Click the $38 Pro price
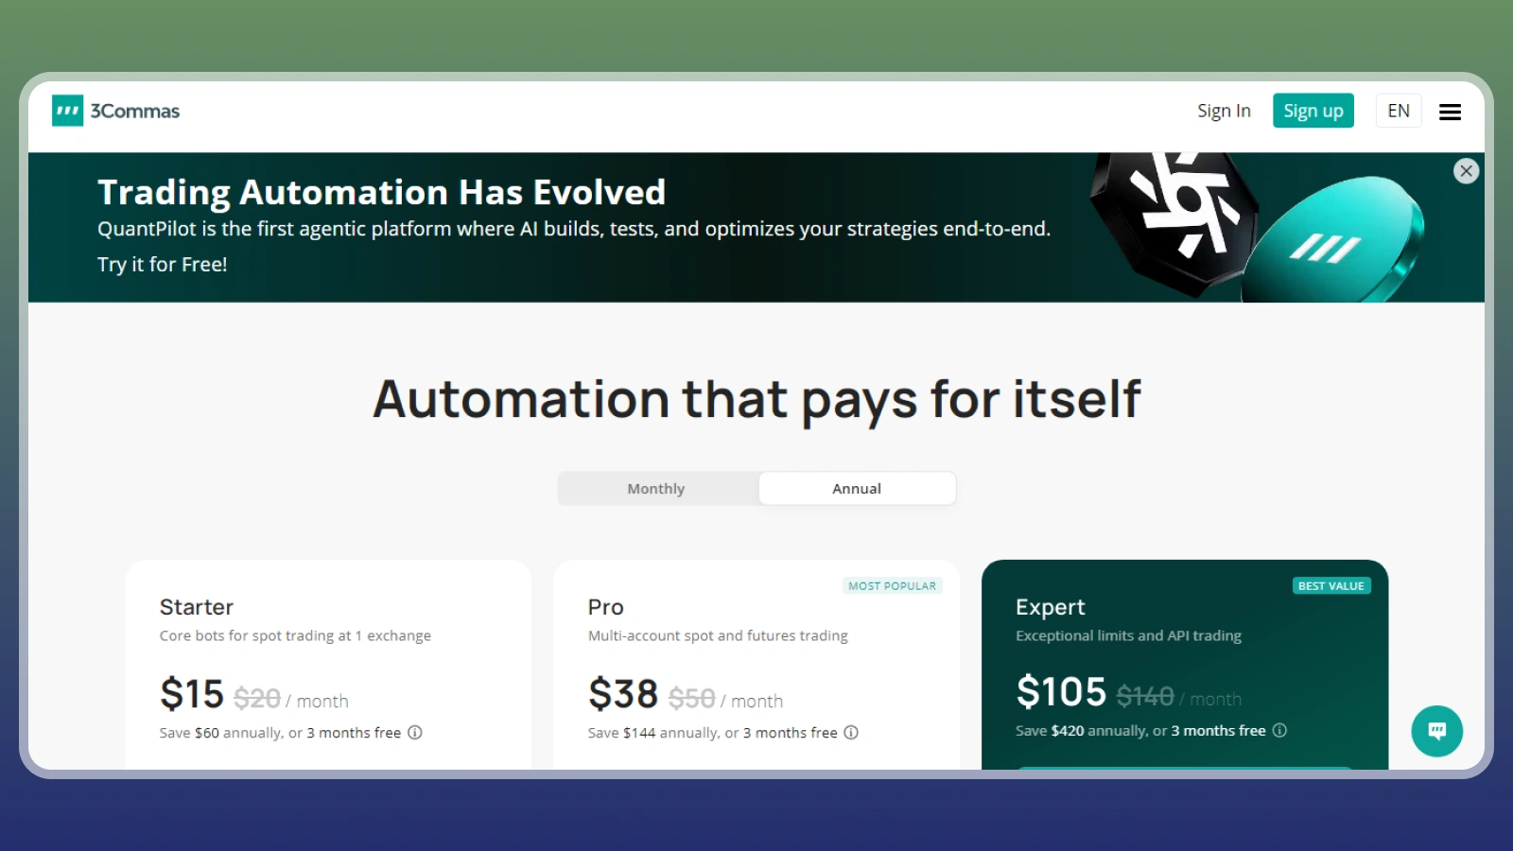The image size is (1513, 851). (623, 694)
